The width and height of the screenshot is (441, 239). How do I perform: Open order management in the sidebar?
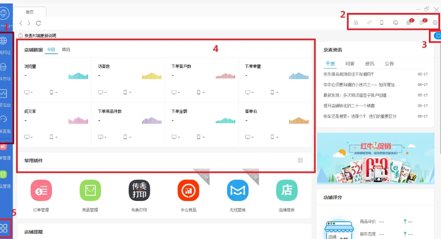[x=3, y=147]
